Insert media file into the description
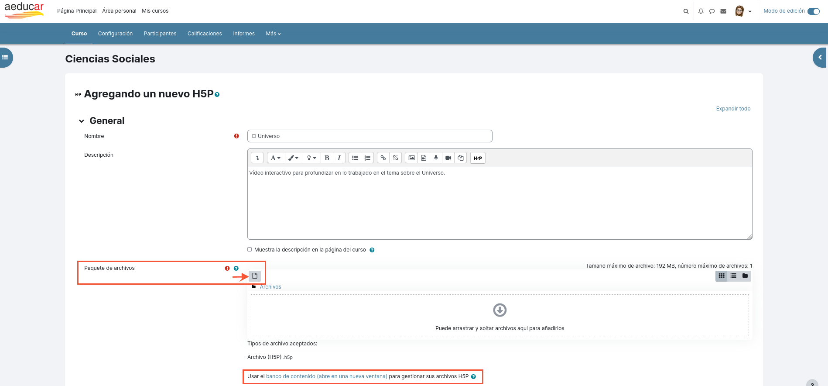828x386 pixels. coord(424,158)
